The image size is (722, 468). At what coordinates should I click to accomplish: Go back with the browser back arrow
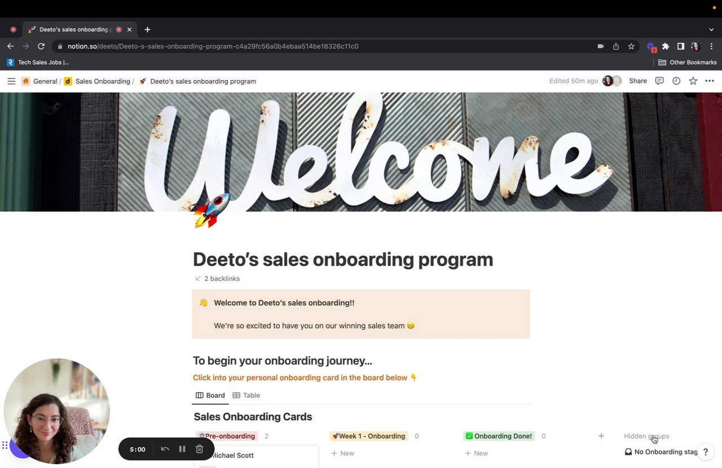tap(10, 46)
